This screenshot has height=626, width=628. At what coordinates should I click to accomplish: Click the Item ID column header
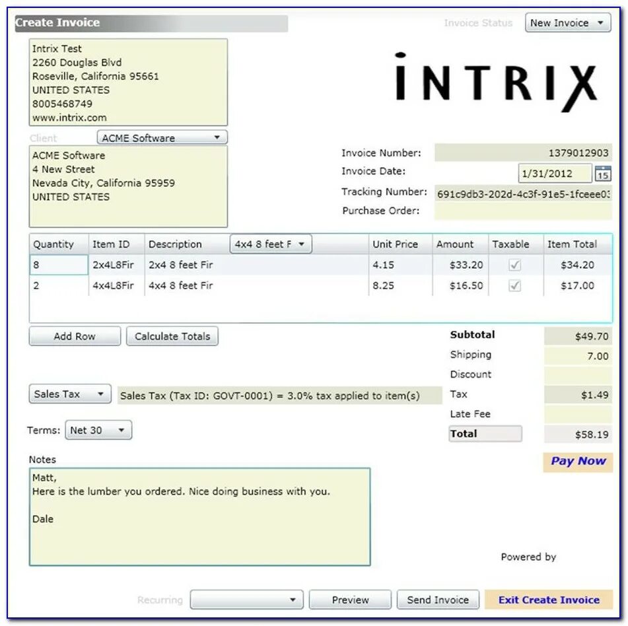coord(116,244)
